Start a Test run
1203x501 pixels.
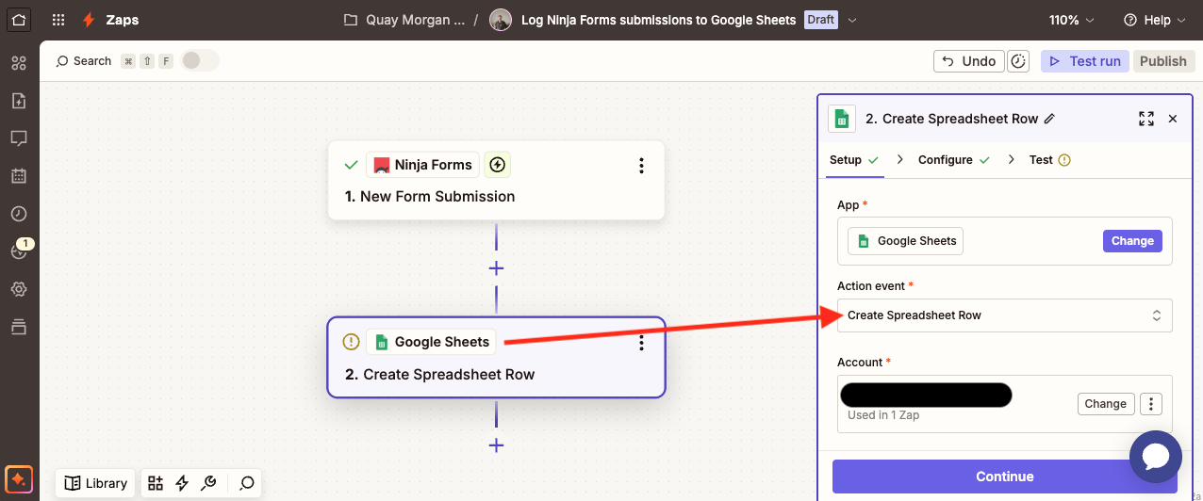(1084, 61)
